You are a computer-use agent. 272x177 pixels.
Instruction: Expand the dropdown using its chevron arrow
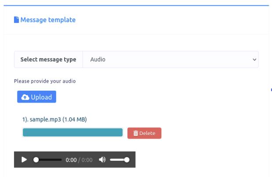tap(254, 59)
